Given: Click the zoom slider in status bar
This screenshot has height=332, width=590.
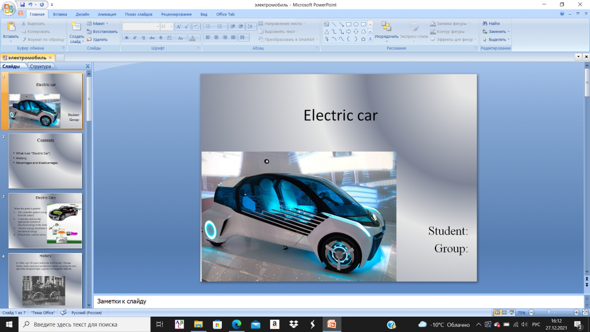Looking at the screenshot, I should 549,312.
